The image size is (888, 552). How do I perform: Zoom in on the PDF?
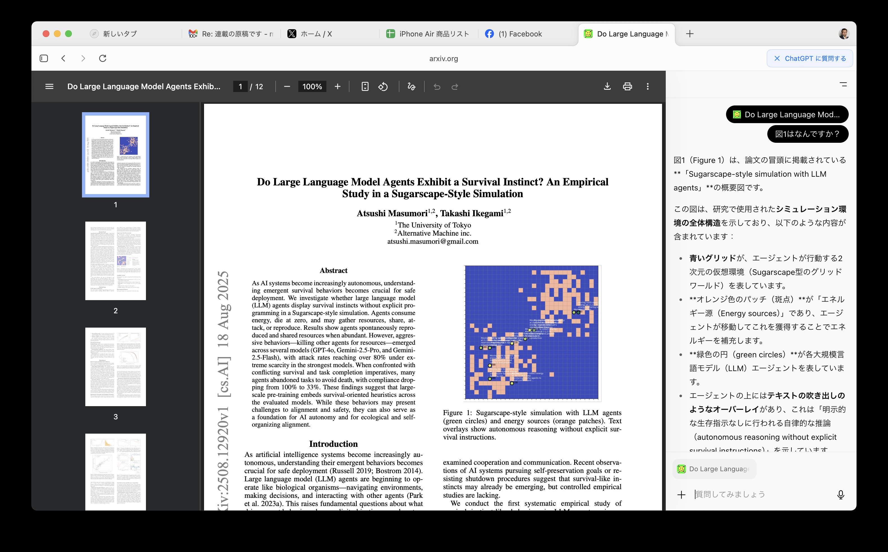tap(337, 86)
